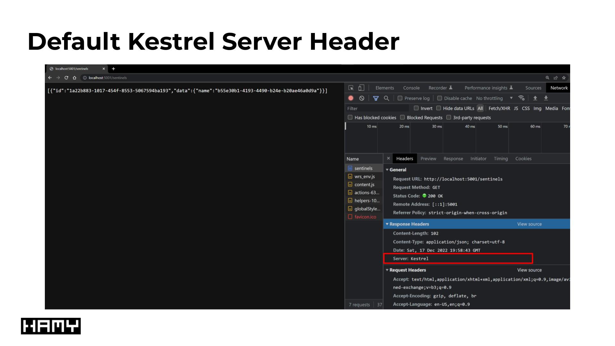The image size is (615, 346).
Task: Open search in network panel
Action: [x=386, y=98]
